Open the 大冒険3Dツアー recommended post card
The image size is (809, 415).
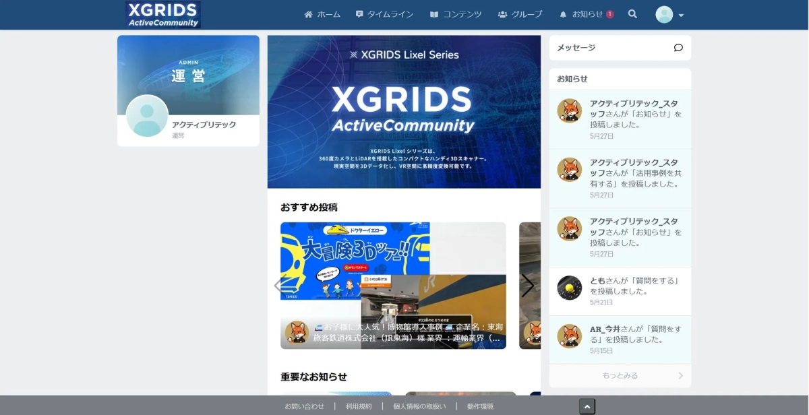coord(393,286)
